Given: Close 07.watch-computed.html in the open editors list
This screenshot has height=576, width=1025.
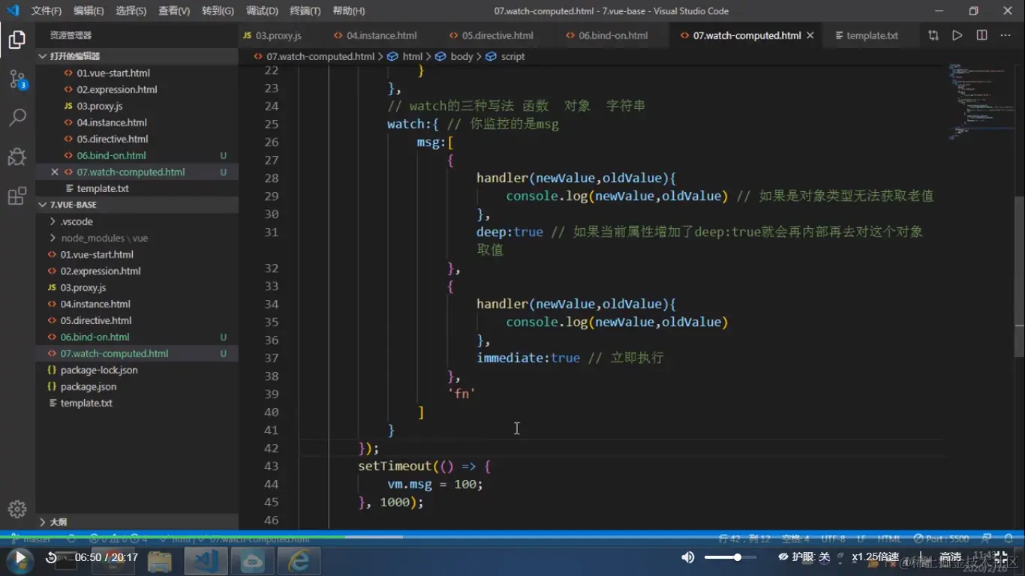Looking at the screenshot, I should click(x=54, y=172).
